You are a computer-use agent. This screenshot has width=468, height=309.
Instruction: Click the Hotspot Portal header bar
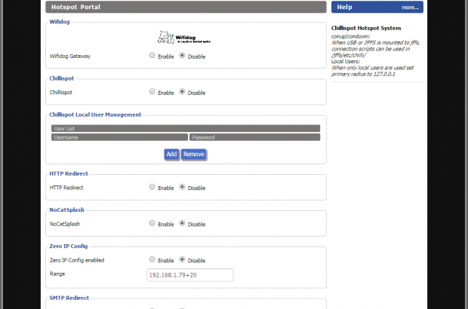point(186,7)
